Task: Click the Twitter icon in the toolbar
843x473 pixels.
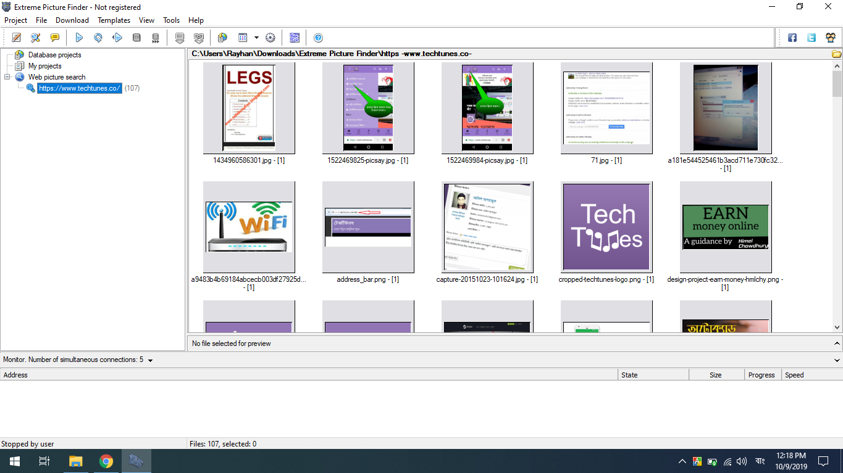Action: coord(811,38)
